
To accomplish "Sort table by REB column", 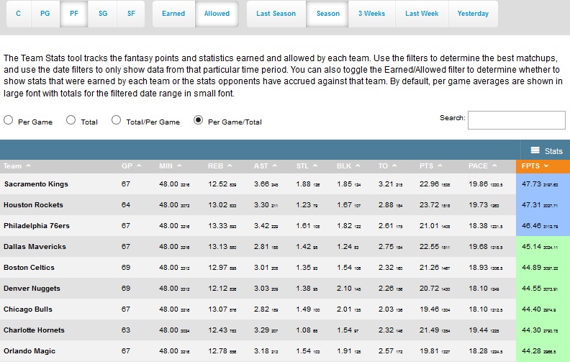I will tap(220, 166).
